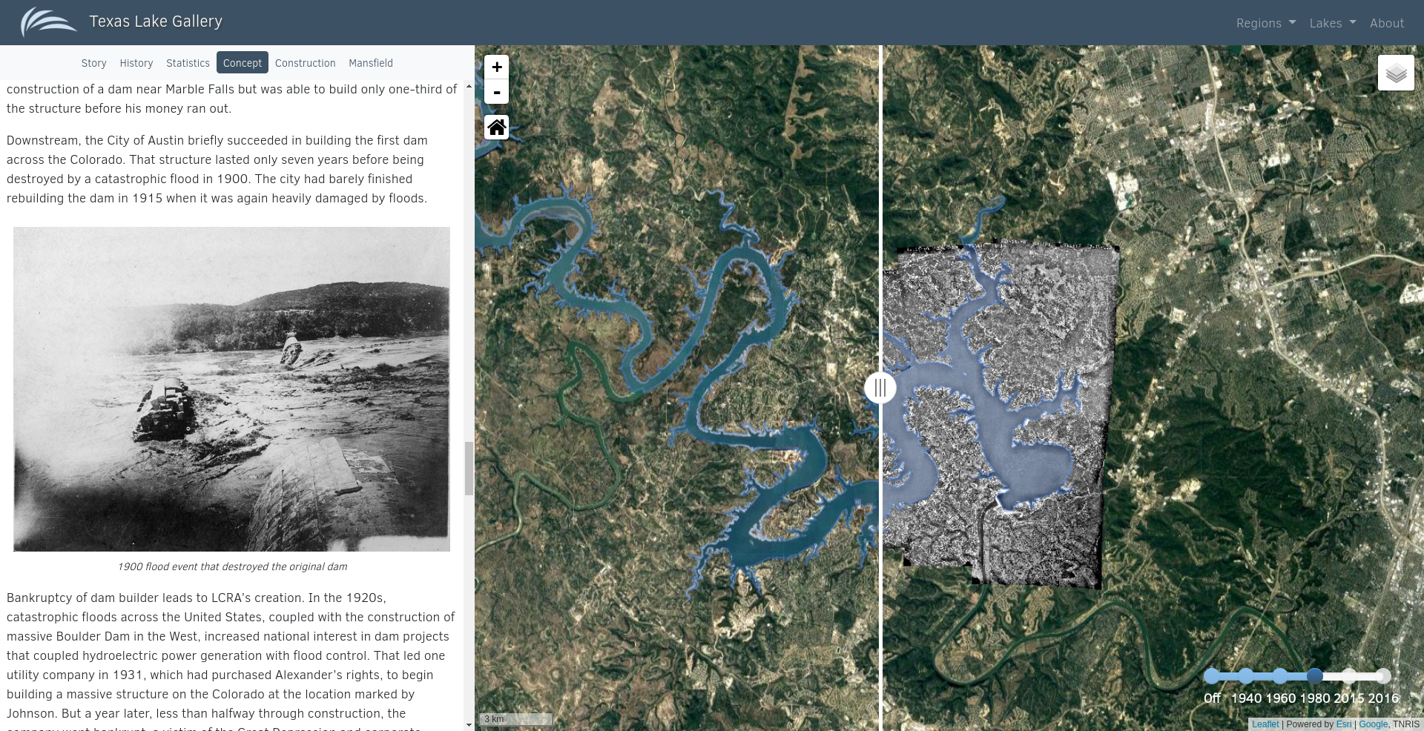Follow the Leaflet attribution link
1424x731 pixels.
[1265, 724]
